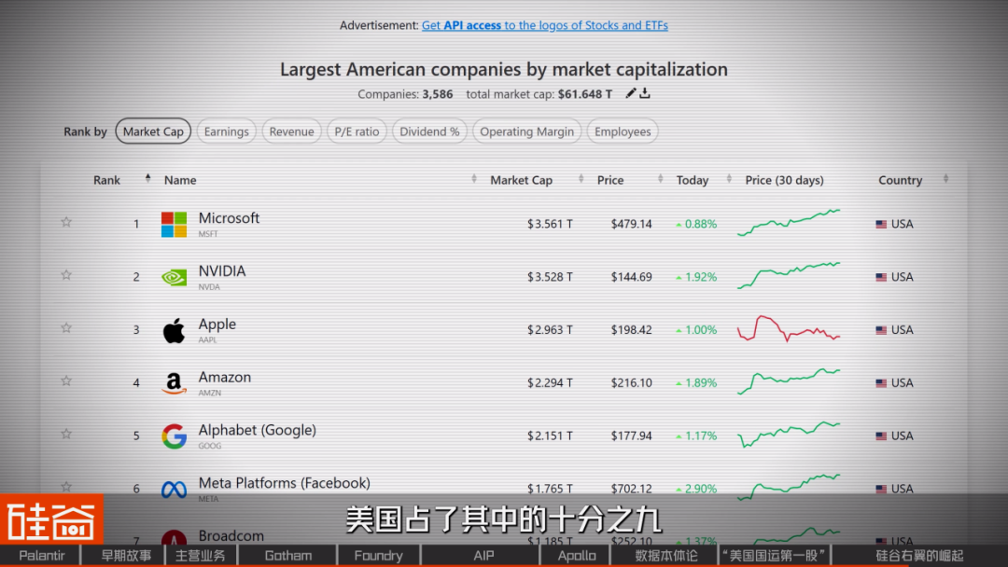This screenshot has width=1008, height=567.
Task: Click the USA flag in Apple row
Action: (x=881, y=330)
